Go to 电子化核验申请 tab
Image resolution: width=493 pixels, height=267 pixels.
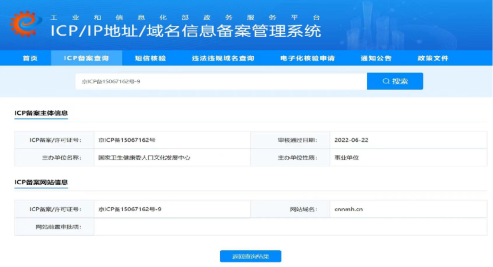[x=308, y=58]
